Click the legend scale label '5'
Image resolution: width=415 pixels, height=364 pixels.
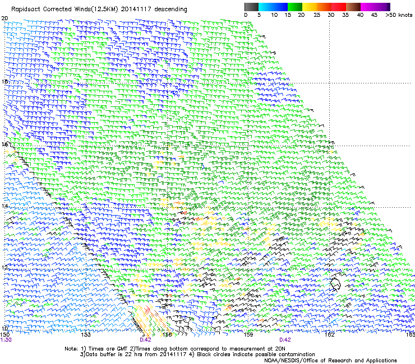[x=259, y=15]
